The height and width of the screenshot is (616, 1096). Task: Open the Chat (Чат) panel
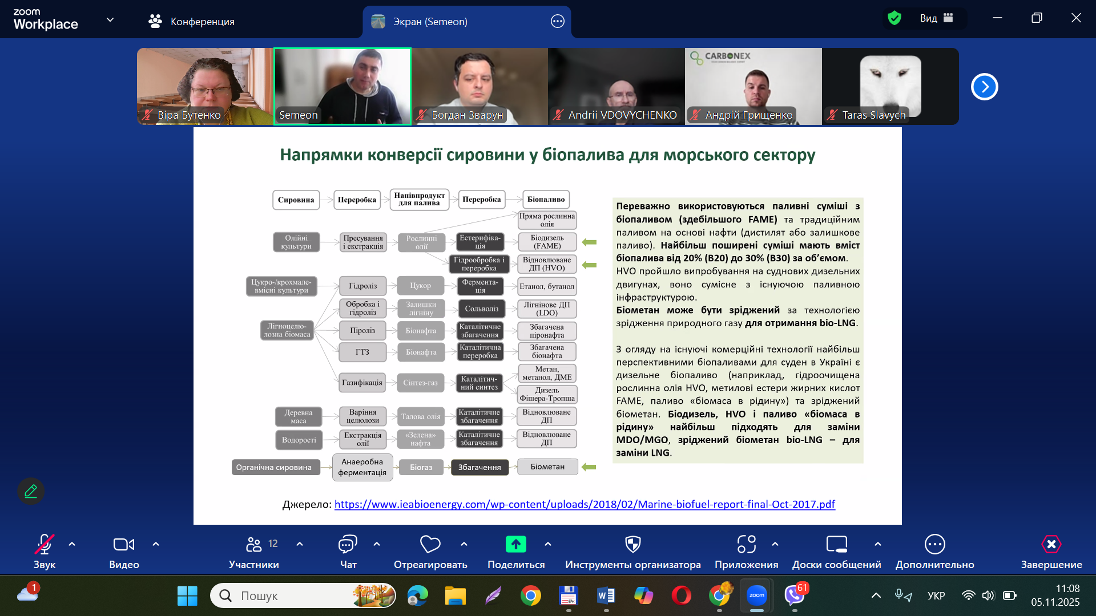pos(348,545)
